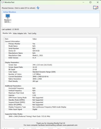The image size is (101, 129).
Task: Click the Item column header
Action: click(x=7, y=39)
